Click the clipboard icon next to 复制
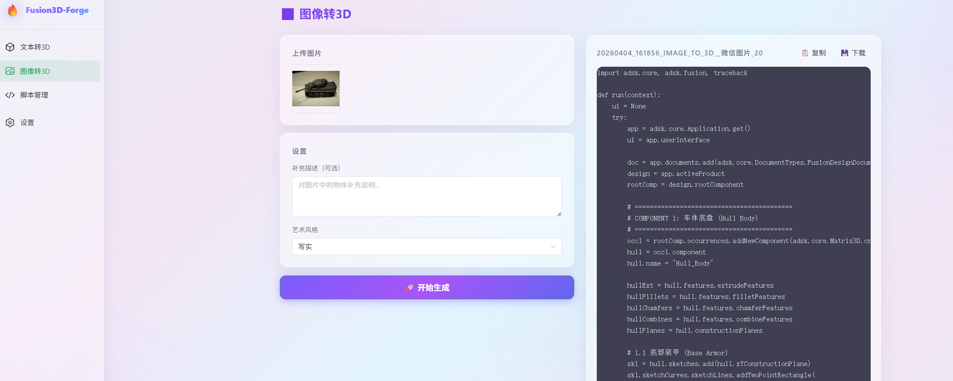Viewport: 953px width, 381px height. (x=805, y=53)
